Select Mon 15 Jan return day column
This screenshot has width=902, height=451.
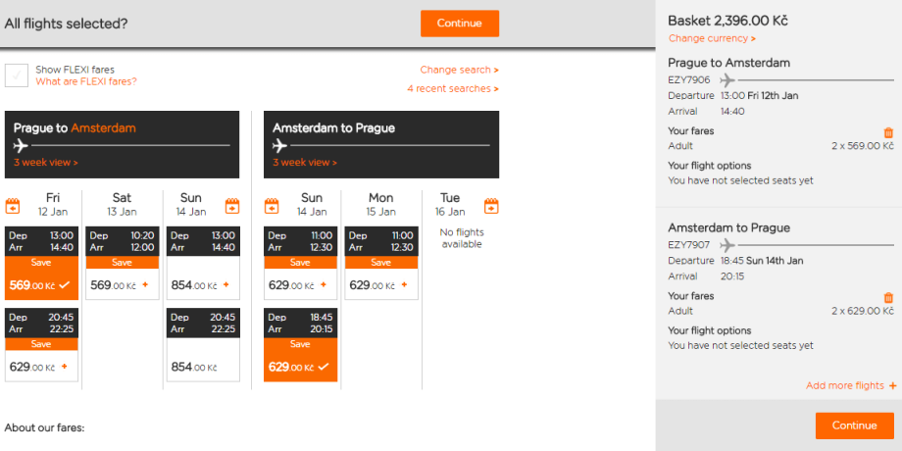(380, 204)
